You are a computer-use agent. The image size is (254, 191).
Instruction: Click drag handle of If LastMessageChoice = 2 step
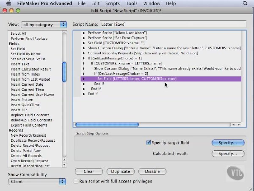(x=83, y=73)
